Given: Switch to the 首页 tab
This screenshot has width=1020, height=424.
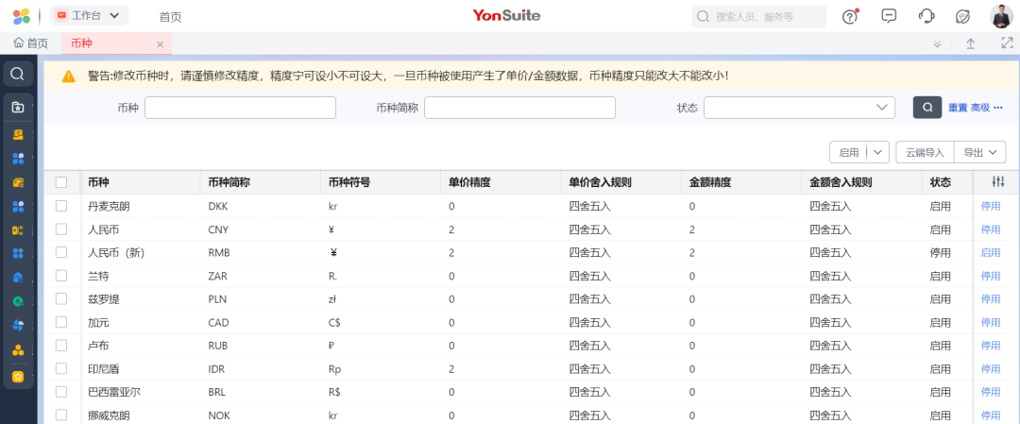Looking at the screenshot, I should point(30,43).
